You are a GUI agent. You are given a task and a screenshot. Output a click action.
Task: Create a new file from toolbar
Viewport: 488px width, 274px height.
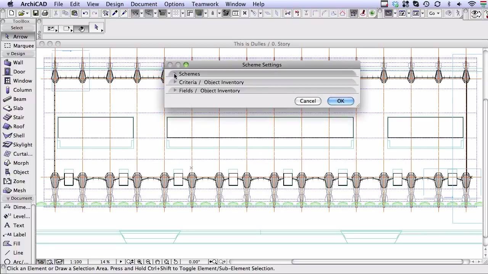point(12,13)
